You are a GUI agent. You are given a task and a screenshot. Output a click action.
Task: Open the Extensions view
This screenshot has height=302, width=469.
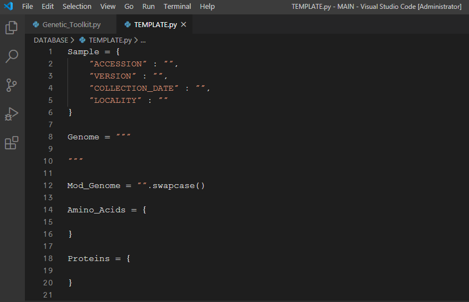click(x=12, y=143)
